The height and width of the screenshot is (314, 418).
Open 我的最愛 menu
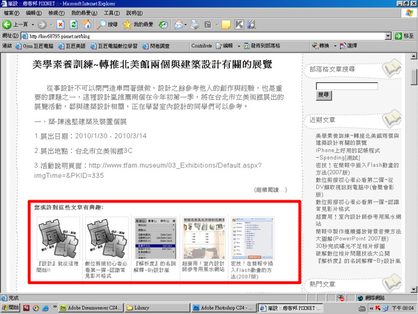84,13
